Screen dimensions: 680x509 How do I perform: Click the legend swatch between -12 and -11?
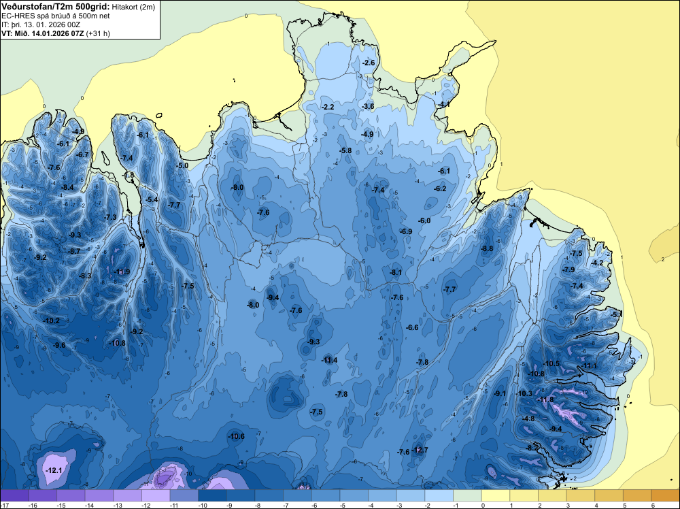(x=156, y=495)
